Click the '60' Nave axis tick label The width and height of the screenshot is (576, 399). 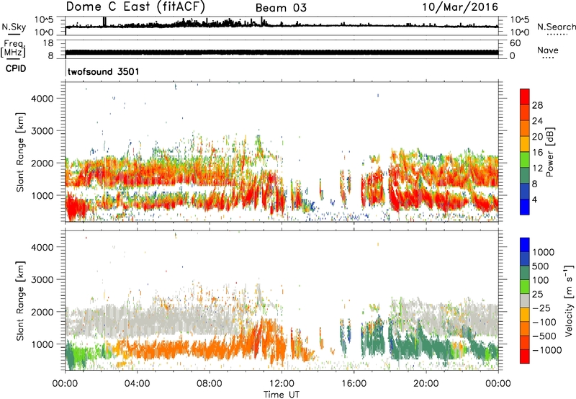coord(515,43)
